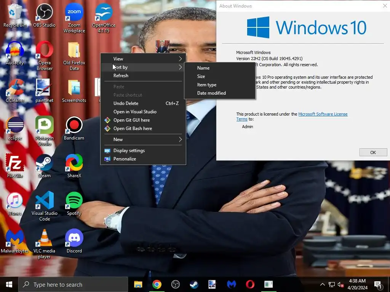The image size is (390, 292).
Task: Select the Spotify desktop icon
Action: tap(74, 204)
